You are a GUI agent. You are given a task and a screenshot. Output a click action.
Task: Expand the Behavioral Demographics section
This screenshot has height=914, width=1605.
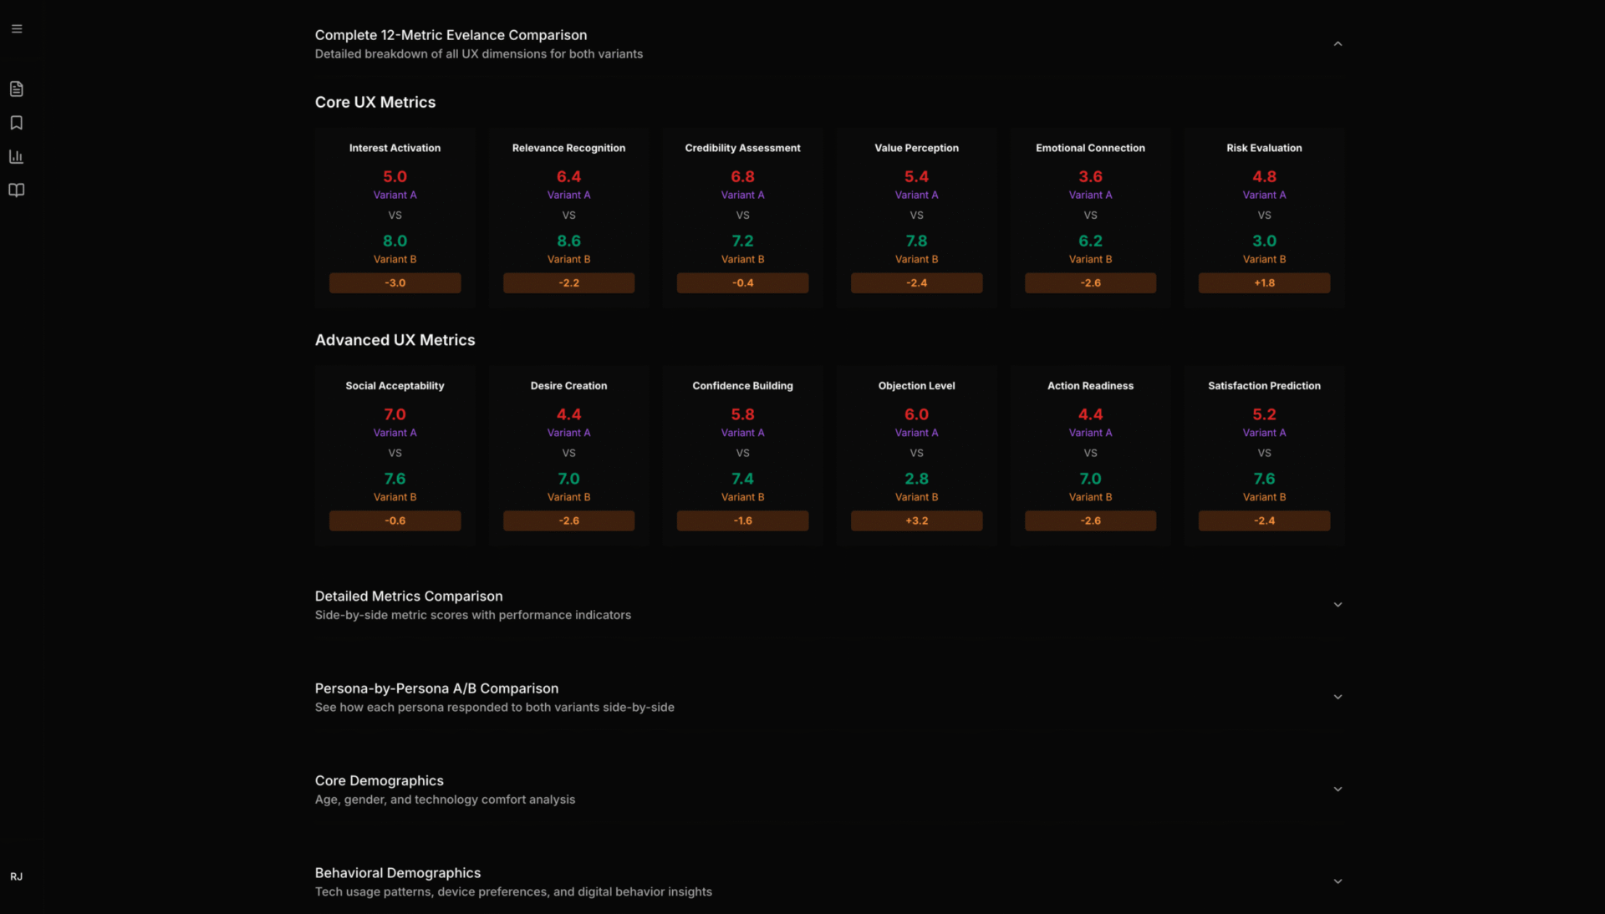point(1337,881)
